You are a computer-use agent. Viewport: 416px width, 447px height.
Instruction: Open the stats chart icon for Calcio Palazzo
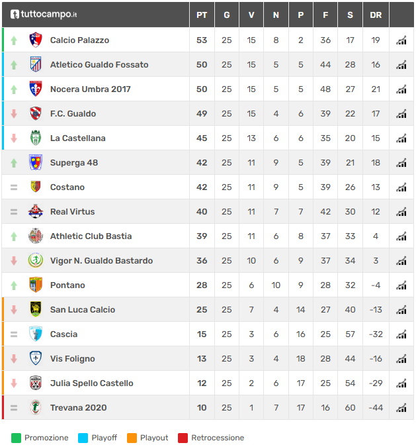(x=401, y=40)
